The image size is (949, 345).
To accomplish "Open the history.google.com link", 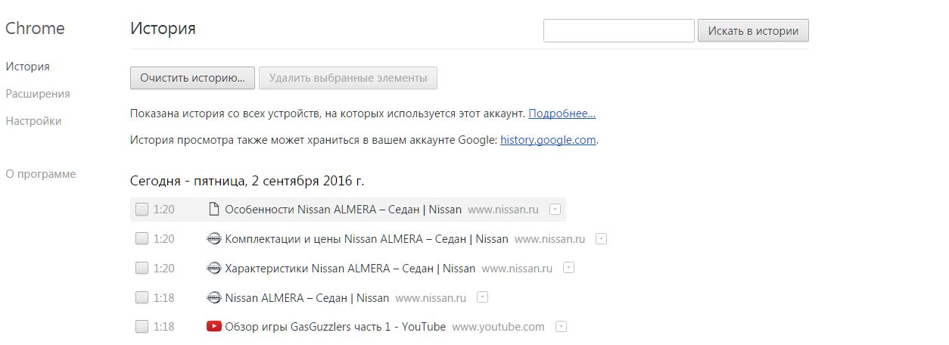I will (549, 140).
